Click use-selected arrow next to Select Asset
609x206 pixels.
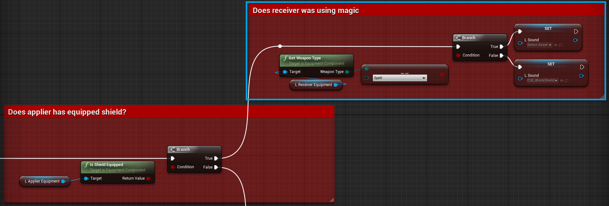(x=556, y=45)
